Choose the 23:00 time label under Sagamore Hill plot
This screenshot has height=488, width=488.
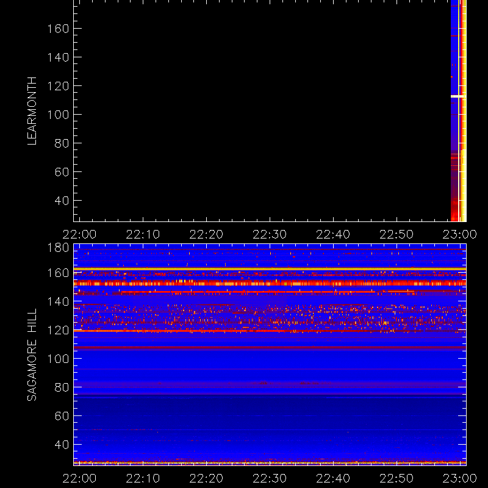460,478
